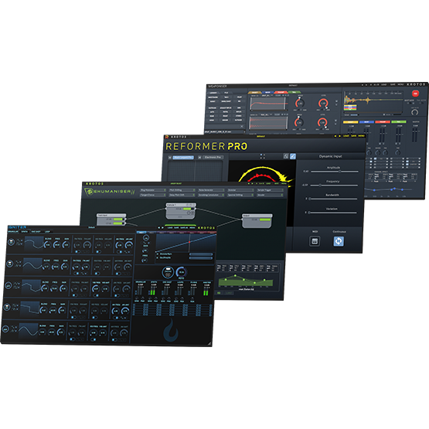The height and width of the screenshot is (429, 429).
Task: Go to next preset in Reformer Pro
Action: pos(339,136)
